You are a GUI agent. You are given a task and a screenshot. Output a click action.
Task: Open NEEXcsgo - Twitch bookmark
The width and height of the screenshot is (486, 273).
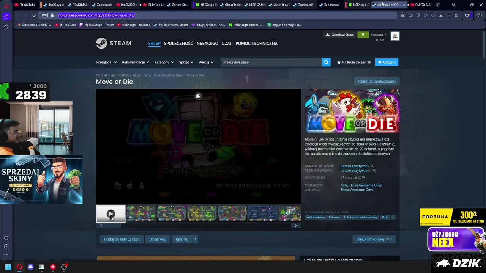[x=96, y=25]
